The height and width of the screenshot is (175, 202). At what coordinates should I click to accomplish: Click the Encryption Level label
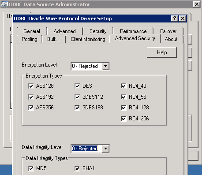[x=40, y=65]
